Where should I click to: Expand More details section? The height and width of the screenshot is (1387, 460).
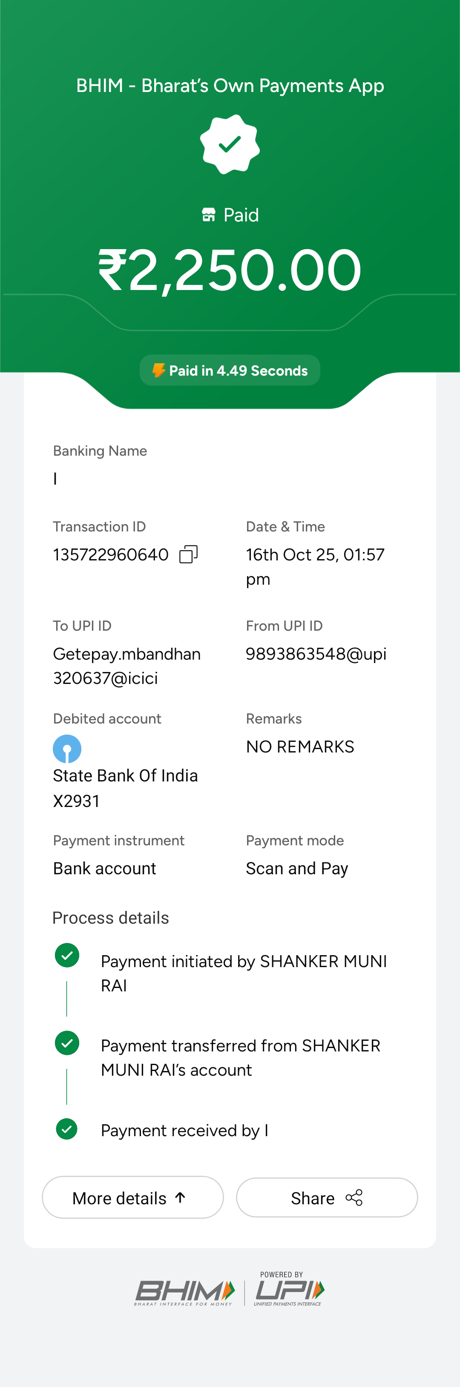coord(132,1197)
